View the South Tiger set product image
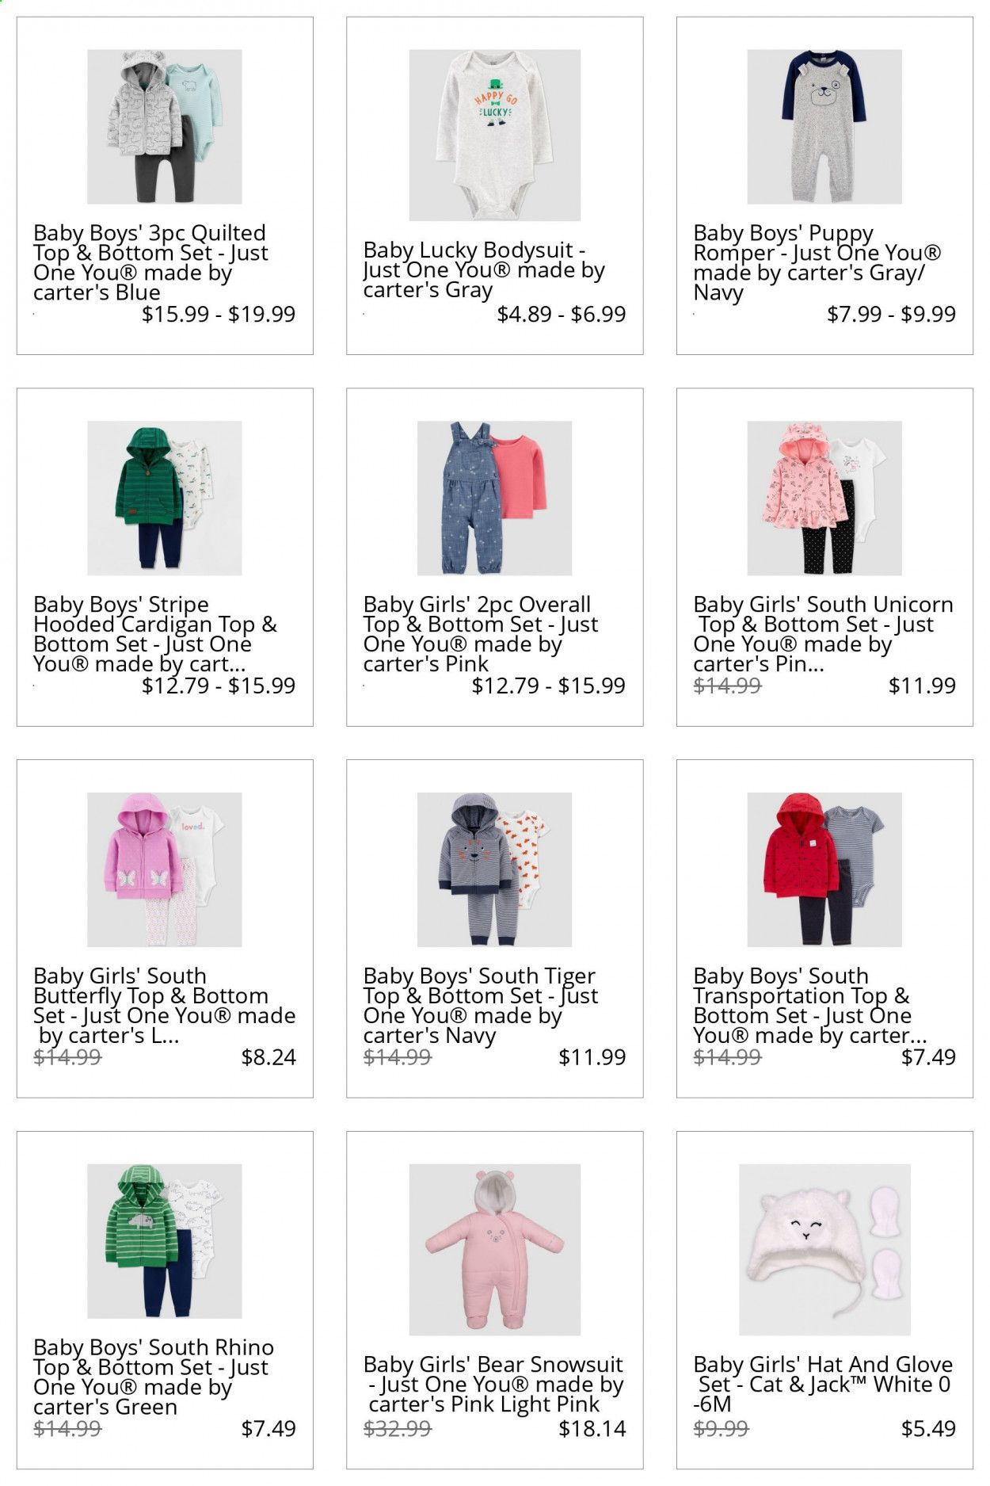990x1486 pixels. tap(494, 869)
